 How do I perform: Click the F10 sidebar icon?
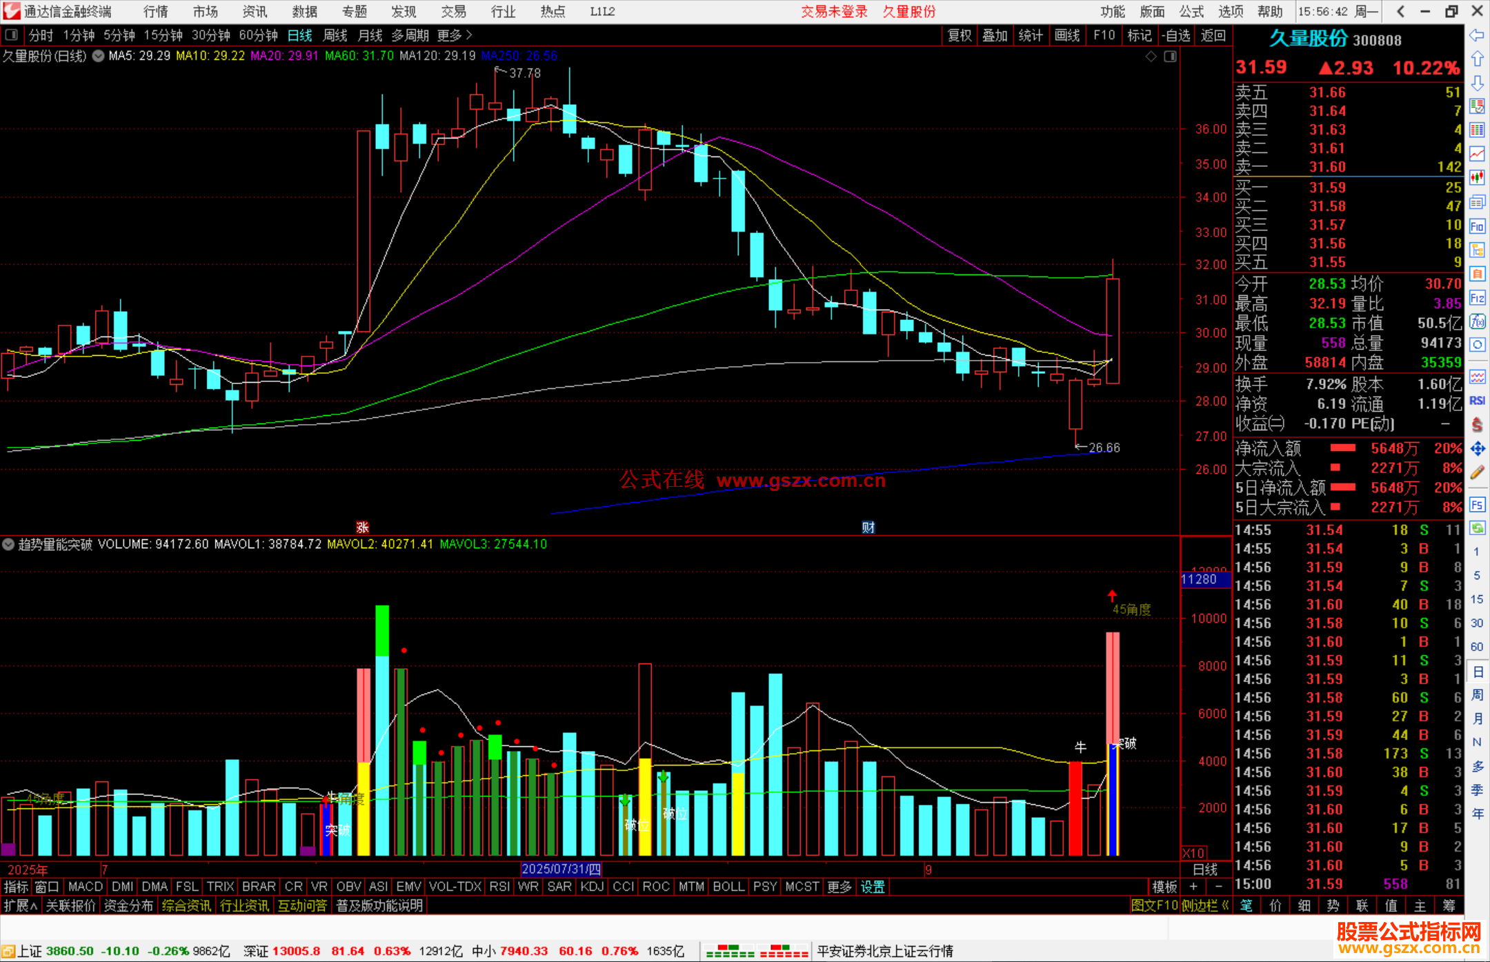tap(1477, 226)
